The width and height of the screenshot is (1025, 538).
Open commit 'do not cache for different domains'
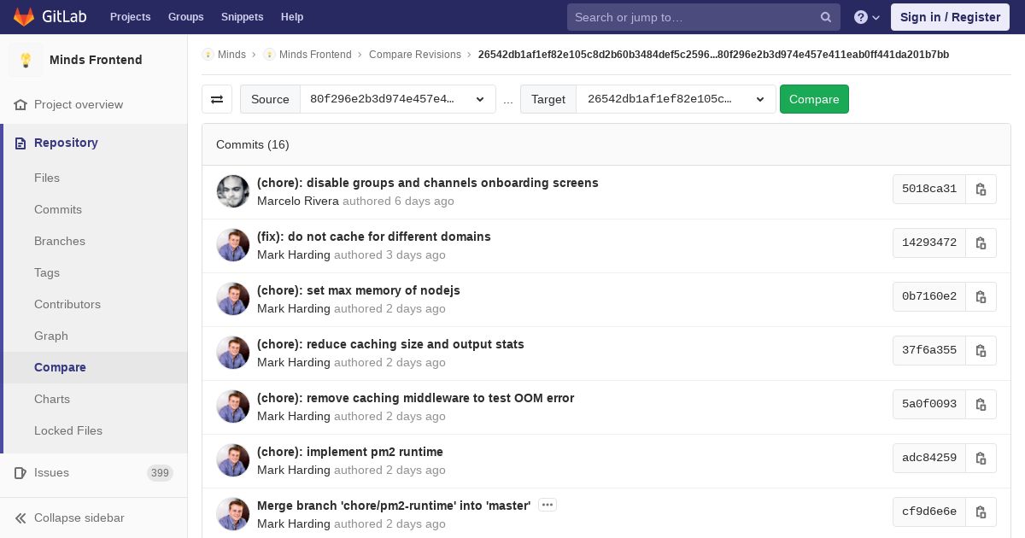click(x=373, y=237)
